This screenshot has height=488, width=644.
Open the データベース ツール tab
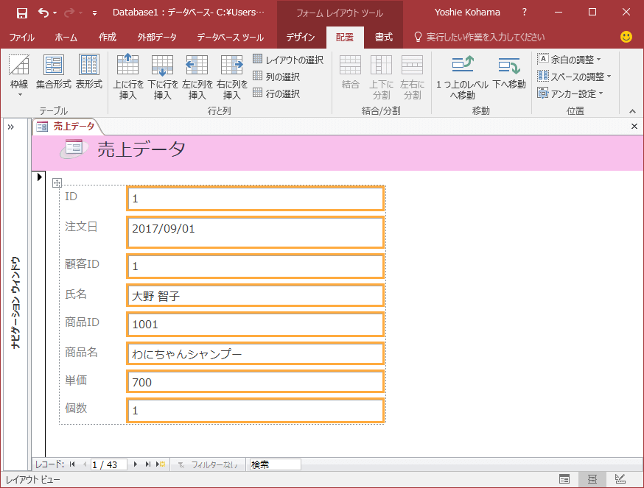click(230, 38)
